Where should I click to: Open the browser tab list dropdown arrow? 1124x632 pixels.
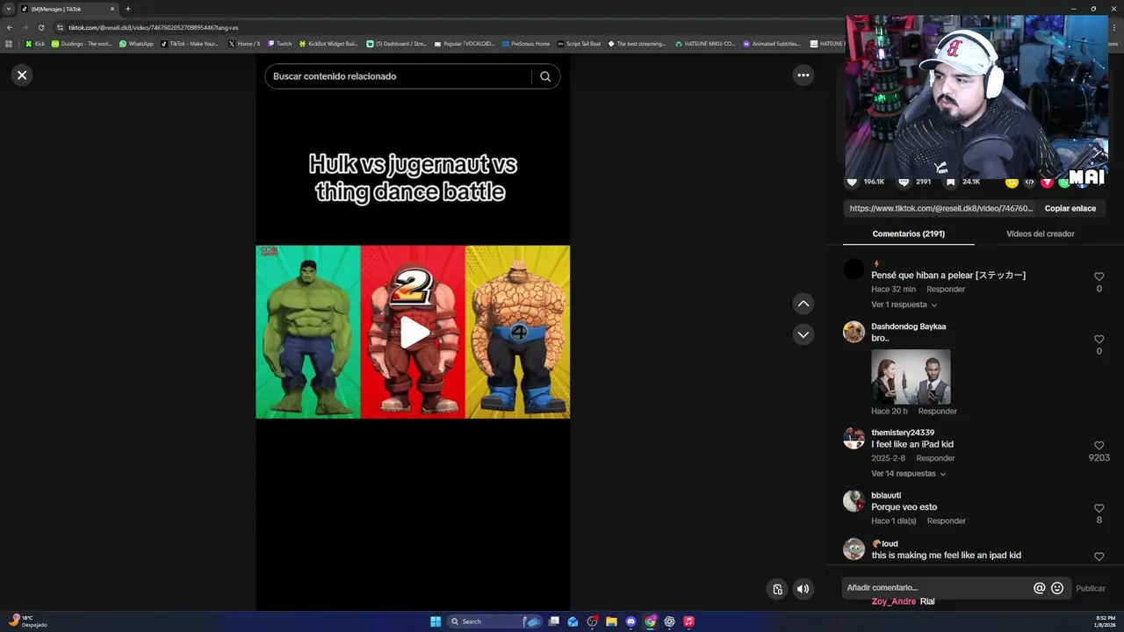click(8, 9)
